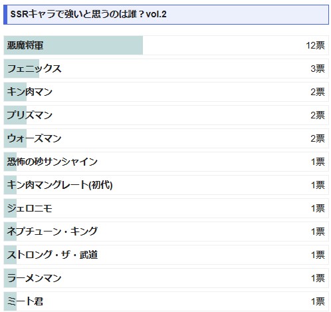
Task: Click the フェニックス vote bar
Action: click(21, 69)
